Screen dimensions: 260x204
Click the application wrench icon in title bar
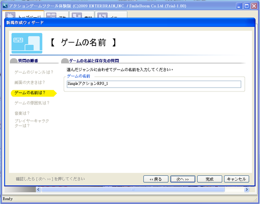pos(5,6)
